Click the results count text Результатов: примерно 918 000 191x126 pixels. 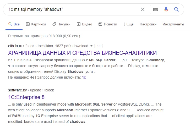[x=35, y=36]
